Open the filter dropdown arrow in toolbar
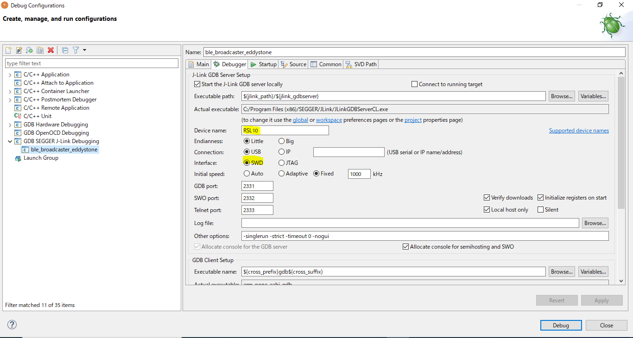The width and height of the screenshot is (633, 338). [x=84, y=50]
